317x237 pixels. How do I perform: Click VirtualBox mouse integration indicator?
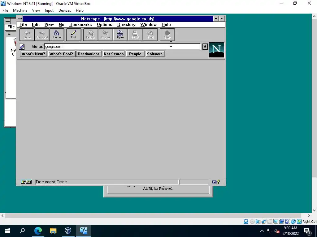click(293, 222)
